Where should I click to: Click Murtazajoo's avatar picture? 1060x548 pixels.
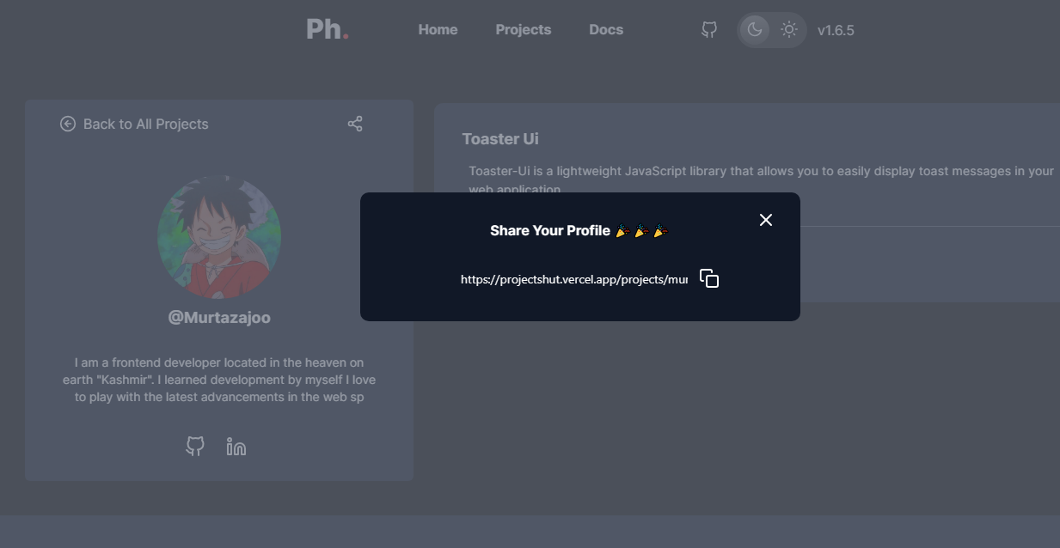click(x=218, y=237)
